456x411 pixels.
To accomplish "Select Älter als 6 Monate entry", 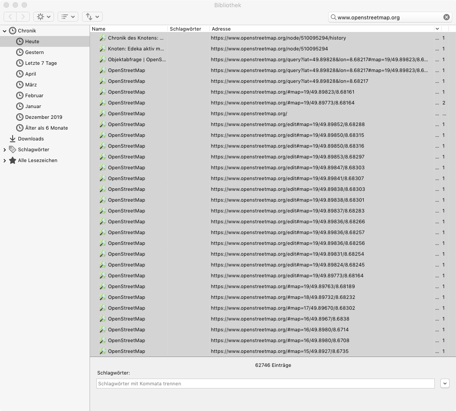I will 45,128.
